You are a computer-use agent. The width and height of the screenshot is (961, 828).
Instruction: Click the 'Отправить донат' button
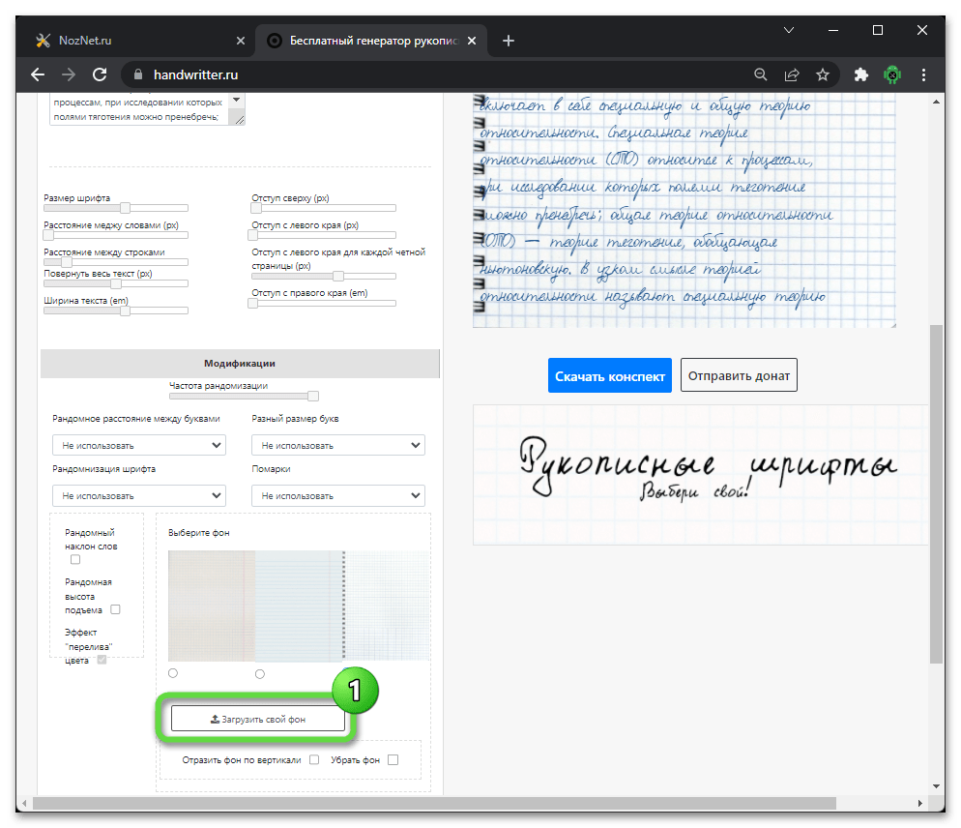pos(739,375)
